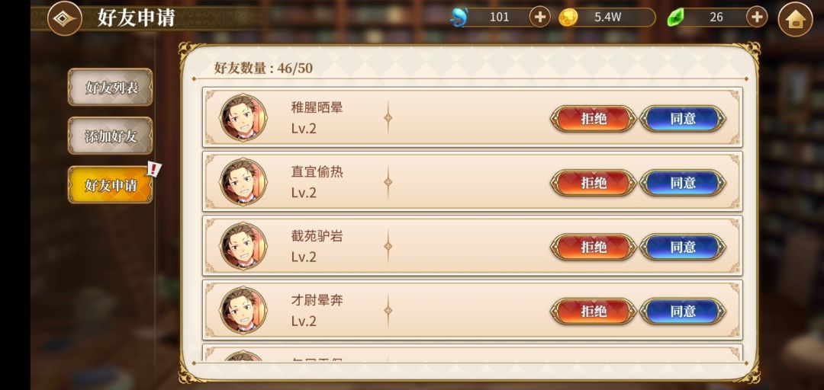Tap the blue dolphin stamina icon
This screenshot has height=390, width=824.
pos(459,18)
